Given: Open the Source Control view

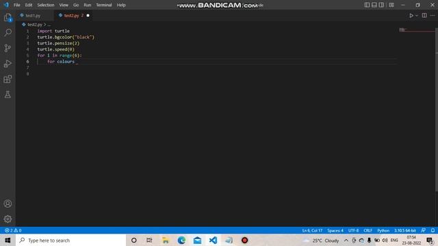Looking at the screenshot, I should [x=8, y=48].
